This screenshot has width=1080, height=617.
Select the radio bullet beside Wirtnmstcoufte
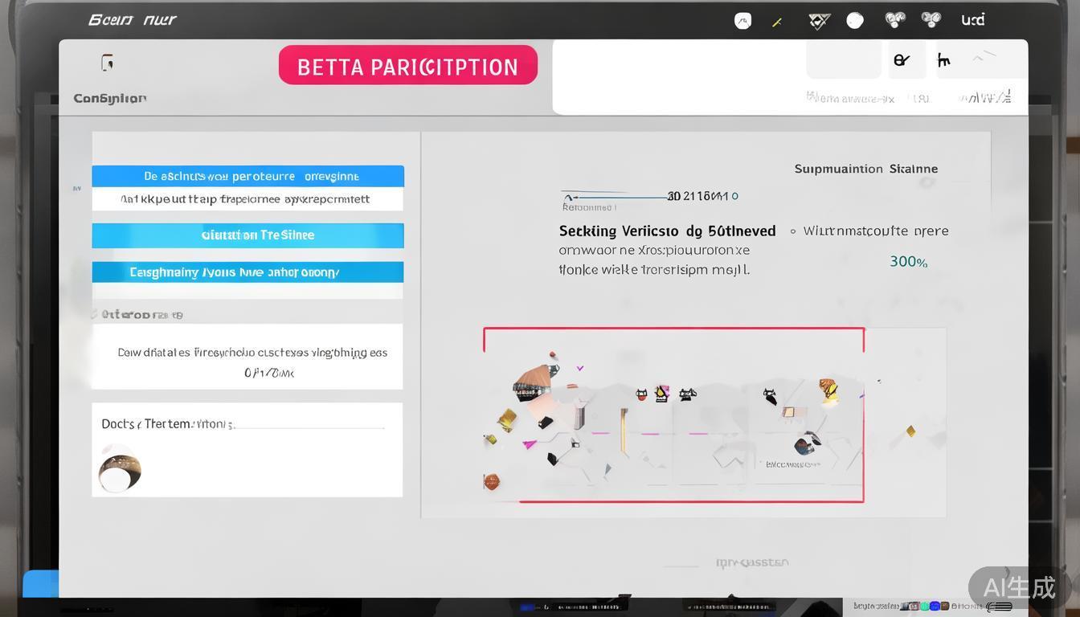coord(792,231)
